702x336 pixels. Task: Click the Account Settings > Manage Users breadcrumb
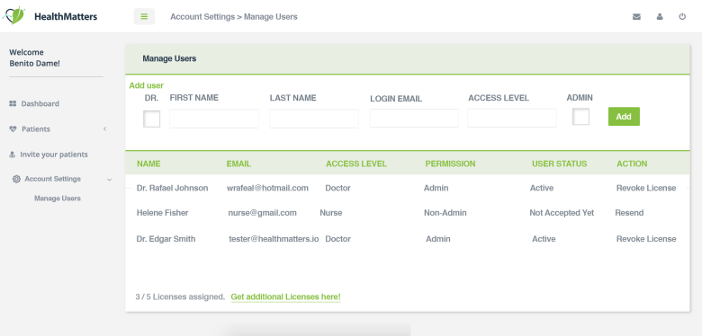click(234, 17)
